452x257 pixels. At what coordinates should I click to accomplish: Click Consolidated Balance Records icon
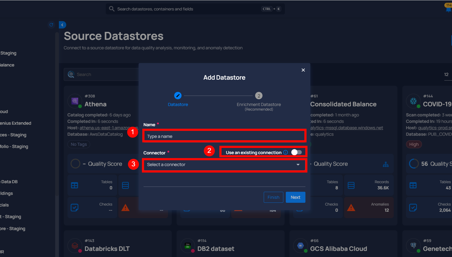pos(351,185)
